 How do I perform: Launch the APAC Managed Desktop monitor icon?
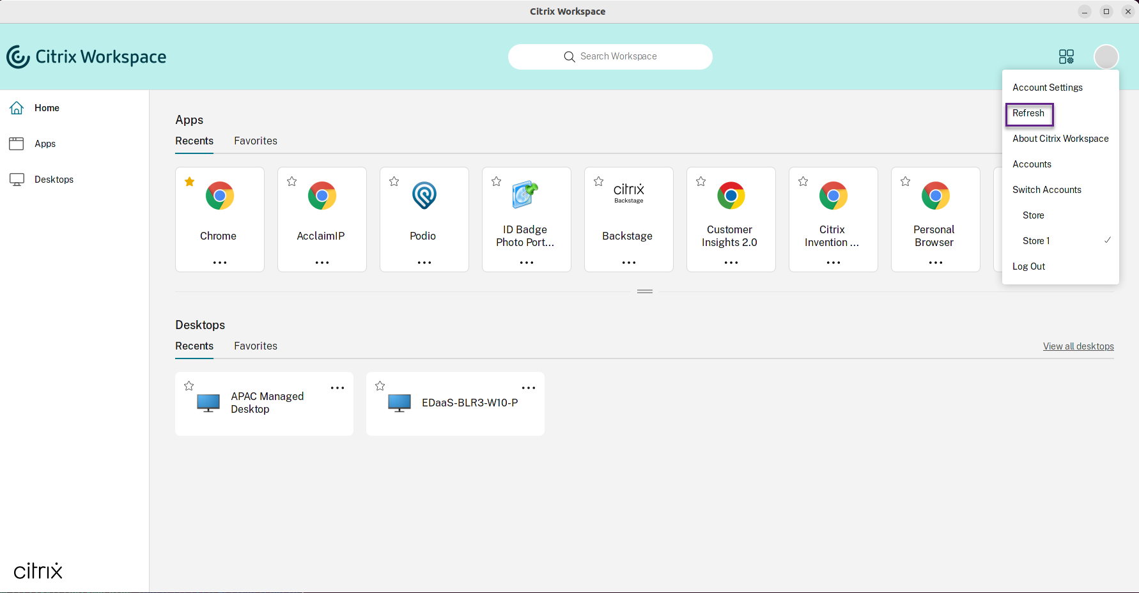208,403
